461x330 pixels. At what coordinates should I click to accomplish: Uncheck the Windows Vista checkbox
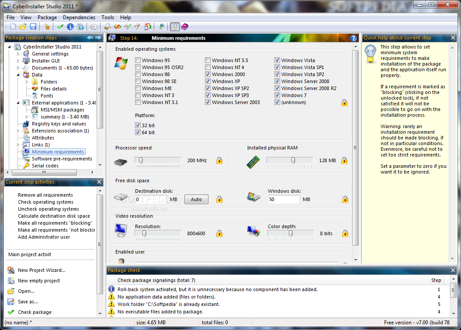pyautogui.click(x=277, y=60)
